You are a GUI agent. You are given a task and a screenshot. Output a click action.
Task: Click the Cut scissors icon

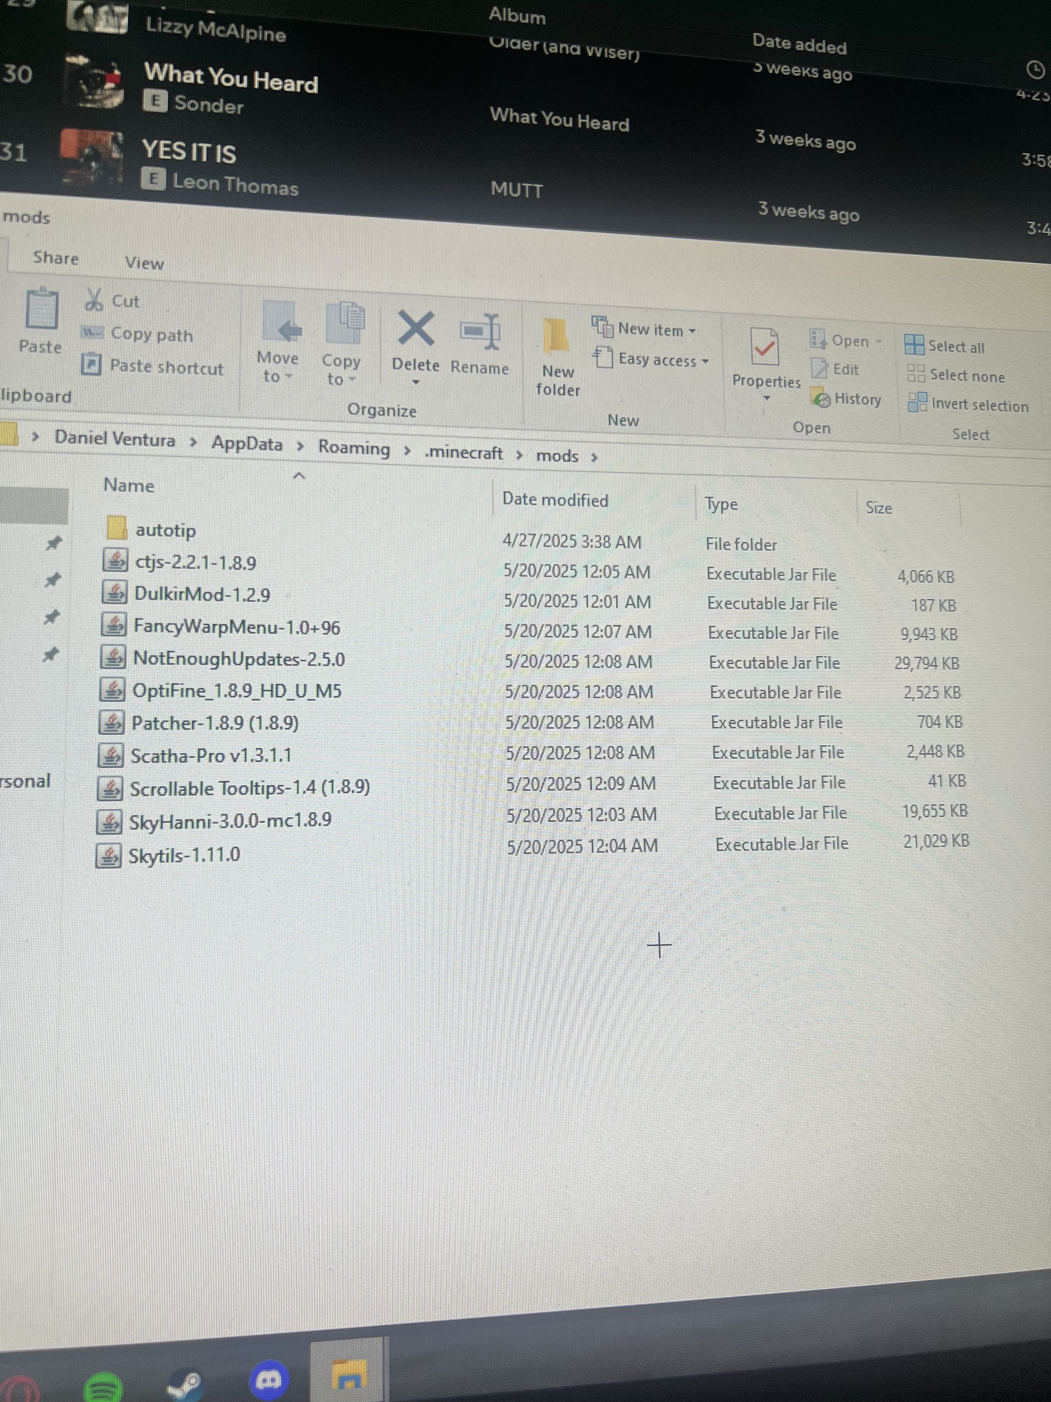tap(94, 299)
